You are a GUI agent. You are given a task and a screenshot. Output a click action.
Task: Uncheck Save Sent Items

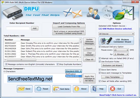point(100,69)
